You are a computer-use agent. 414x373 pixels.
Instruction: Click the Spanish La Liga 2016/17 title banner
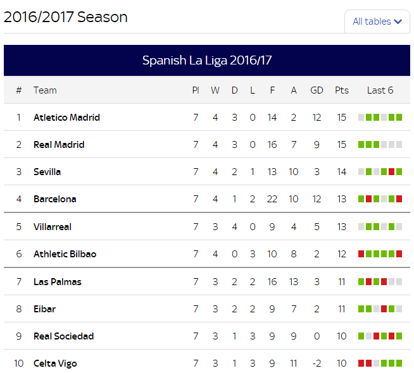tap(207, 60)
